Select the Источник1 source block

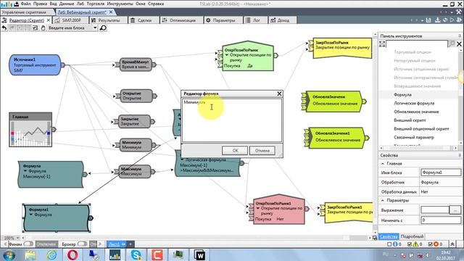click(x=35, y=65)
